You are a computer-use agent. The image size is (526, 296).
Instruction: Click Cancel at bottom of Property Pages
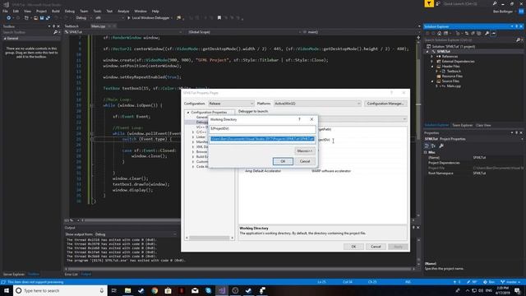point(376,247)
